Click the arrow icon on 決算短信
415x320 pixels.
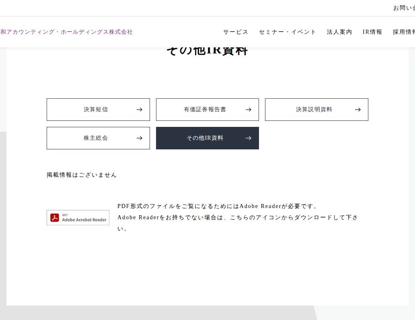pyautogui.click(x=140, y=110)
